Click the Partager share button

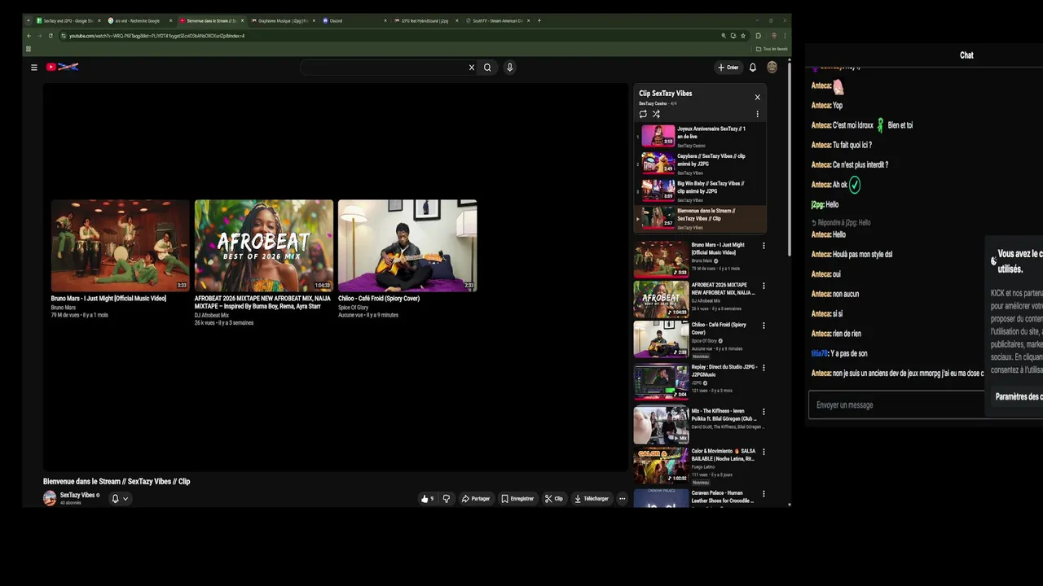point(476,498)
